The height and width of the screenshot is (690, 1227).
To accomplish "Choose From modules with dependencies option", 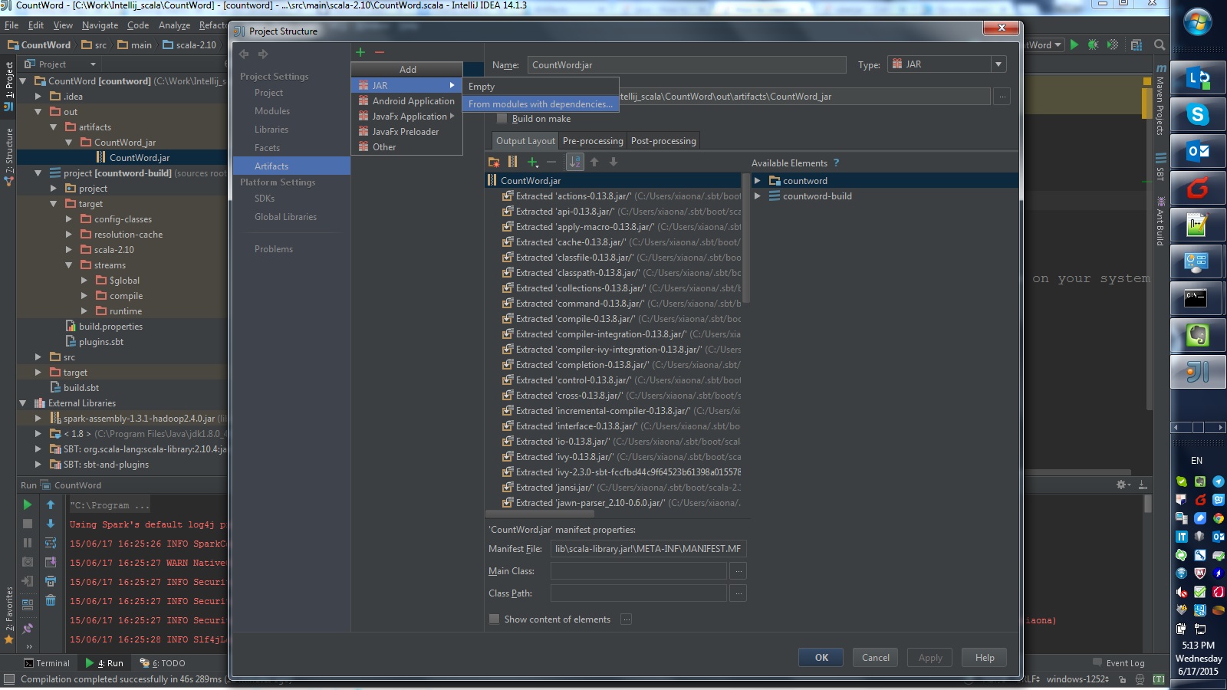I will point(541,103).
